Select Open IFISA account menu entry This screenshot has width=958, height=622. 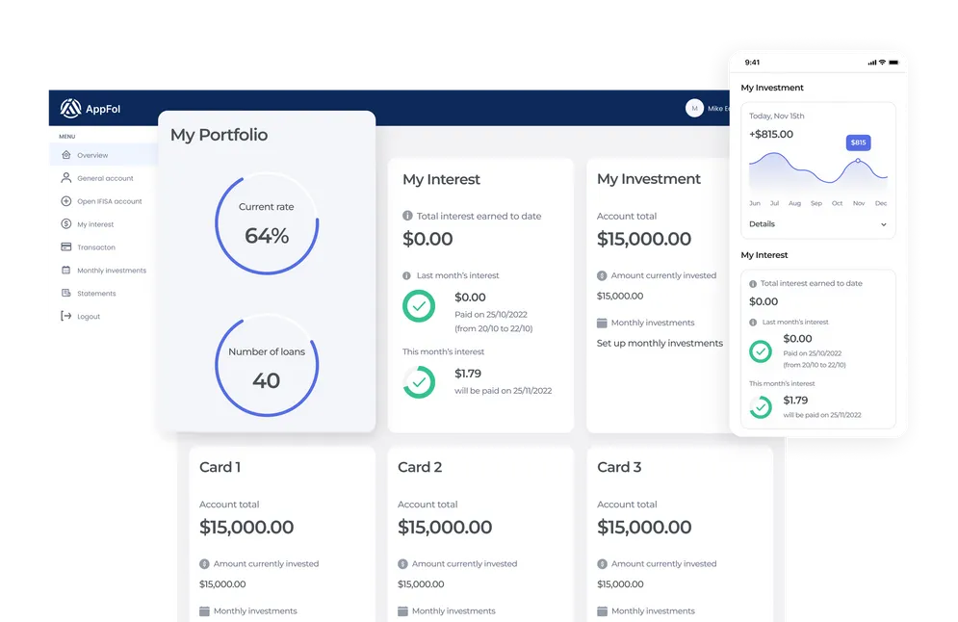coord(109,201)
